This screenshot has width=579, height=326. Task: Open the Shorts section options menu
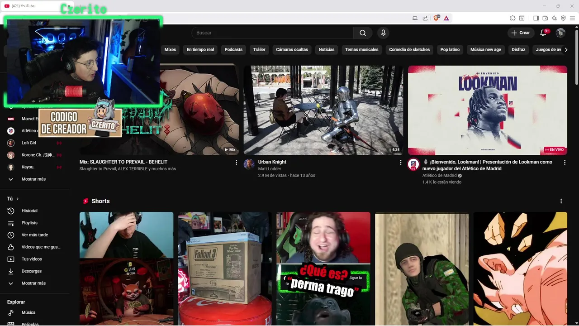pos(561,201)
